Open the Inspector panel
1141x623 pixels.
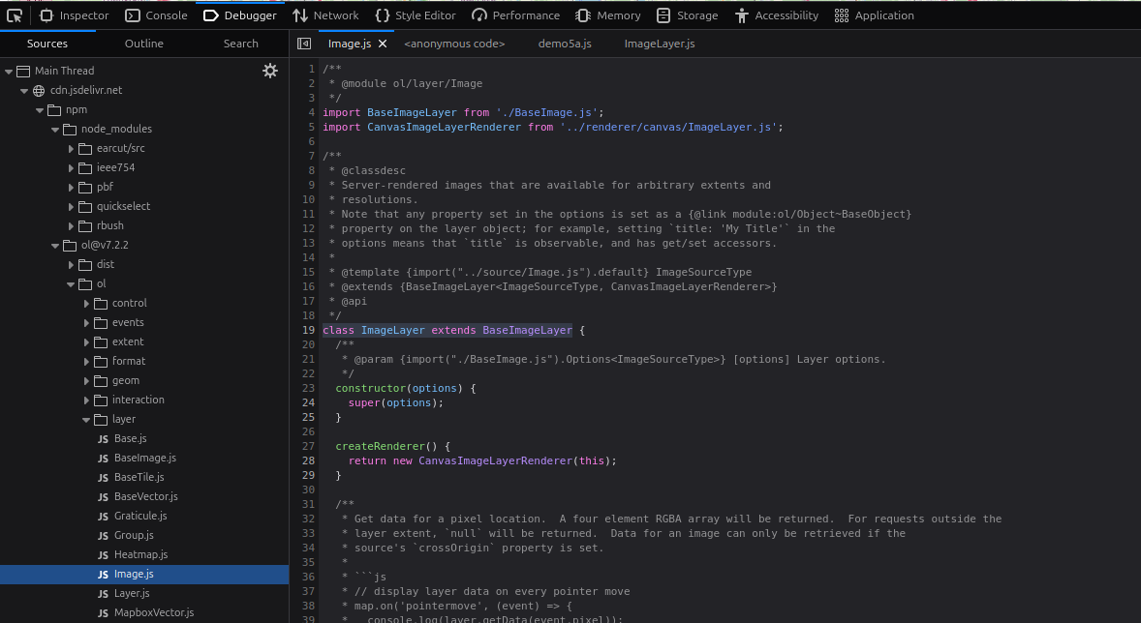click(75, 15)
